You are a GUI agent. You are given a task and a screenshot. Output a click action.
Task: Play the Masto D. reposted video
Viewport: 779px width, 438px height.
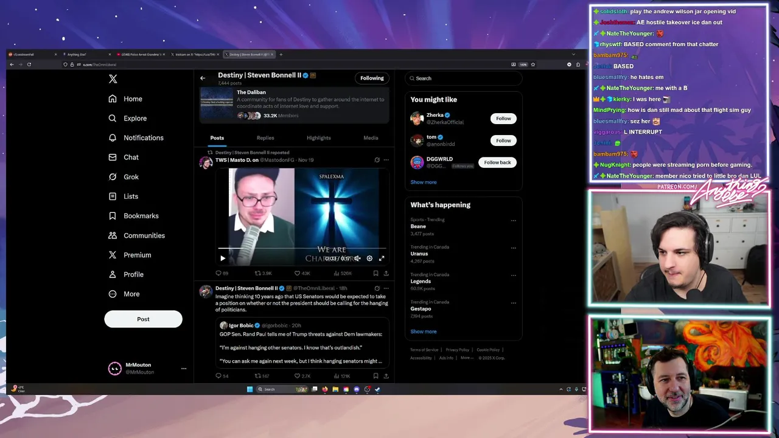pos(223,259)
